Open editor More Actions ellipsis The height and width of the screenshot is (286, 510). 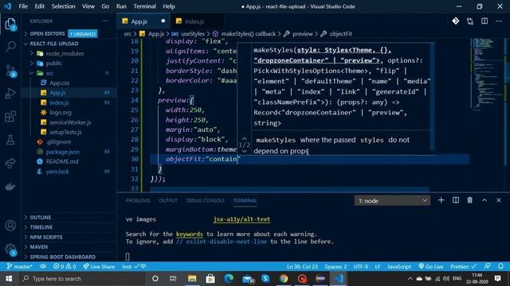(x=499, y=21)
